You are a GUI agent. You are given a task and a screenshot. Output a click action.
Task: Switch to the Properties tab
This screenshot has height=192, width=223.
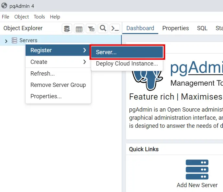(x=175, y=28)
